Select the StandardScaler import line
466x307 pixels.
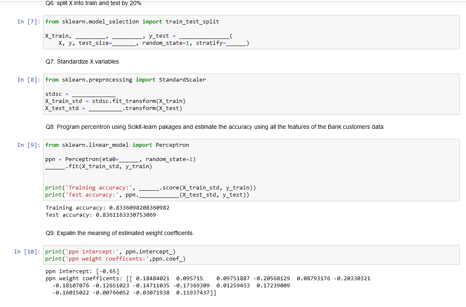(x=126, y=79)
